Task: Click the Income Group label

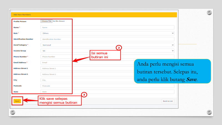Action: pyautogui.click(x=20, y=51)
